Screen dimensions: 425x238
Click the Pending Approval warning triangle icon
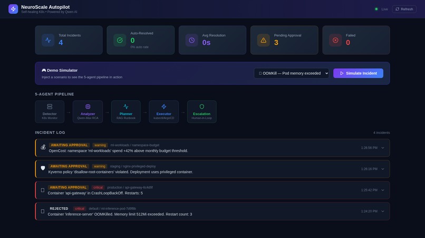click(x=264, y=40)
